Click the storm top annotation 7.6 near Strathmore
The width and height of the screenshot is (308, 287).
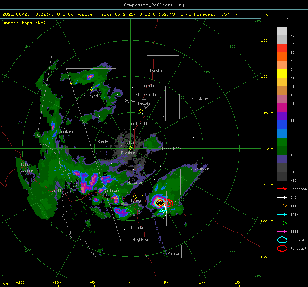click(x=160, y=203)
